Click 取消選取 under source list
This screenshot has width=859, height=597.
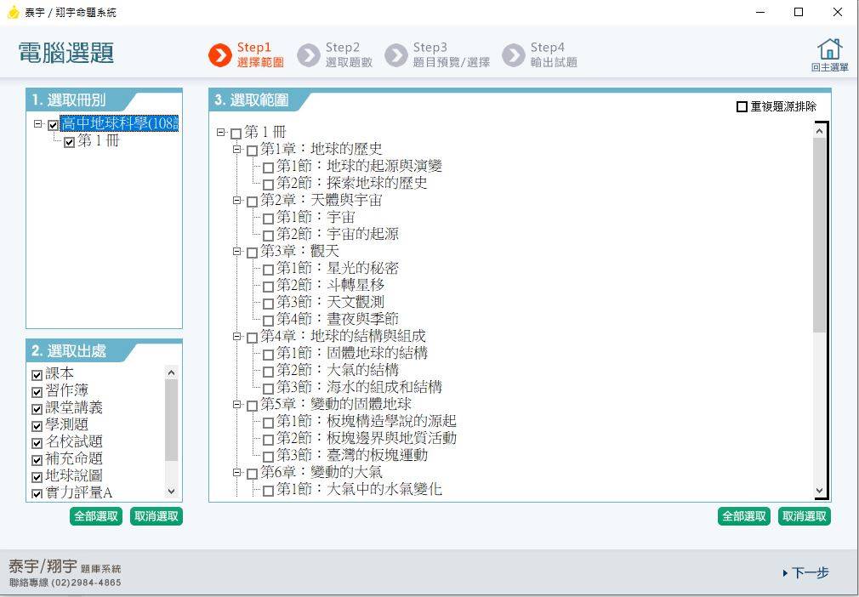(156, 516)
